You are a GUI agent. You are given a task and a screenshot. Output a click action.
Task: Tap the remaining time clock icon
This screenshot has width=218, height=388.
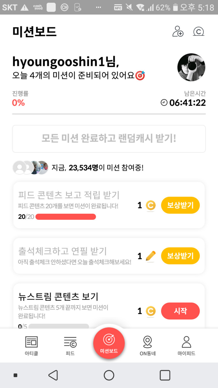(x=164, y=103)
